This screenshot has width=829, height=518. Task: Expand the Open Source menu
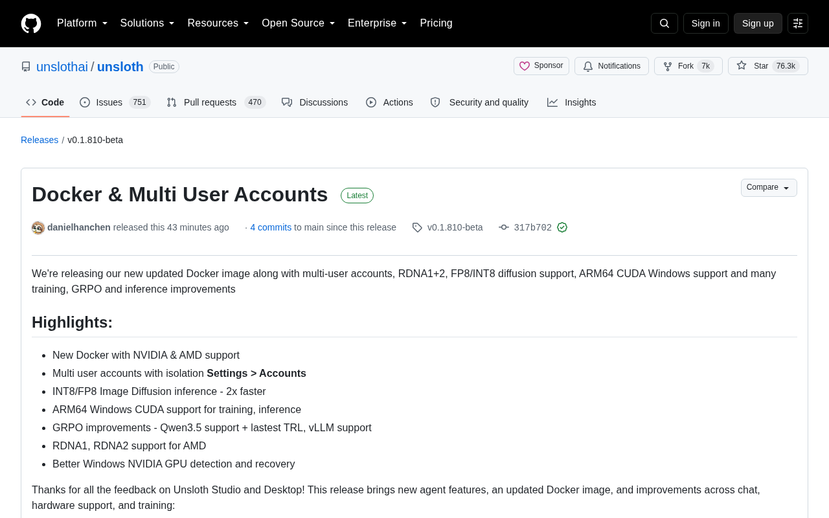298,23
